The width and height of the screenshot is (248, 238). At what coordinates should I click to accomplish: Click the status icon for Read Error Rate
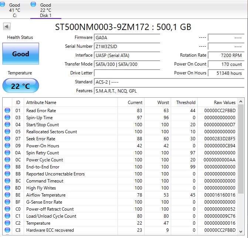coord(7,111)
